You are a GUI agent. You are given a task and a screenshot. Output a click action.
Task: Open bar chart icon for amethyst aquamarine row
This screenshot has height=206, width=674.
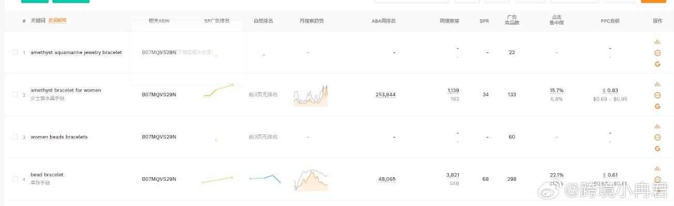(657, 42)
